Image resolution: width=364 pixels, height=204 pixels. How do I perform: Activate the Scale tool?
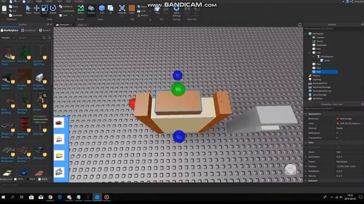coord(44,9)
